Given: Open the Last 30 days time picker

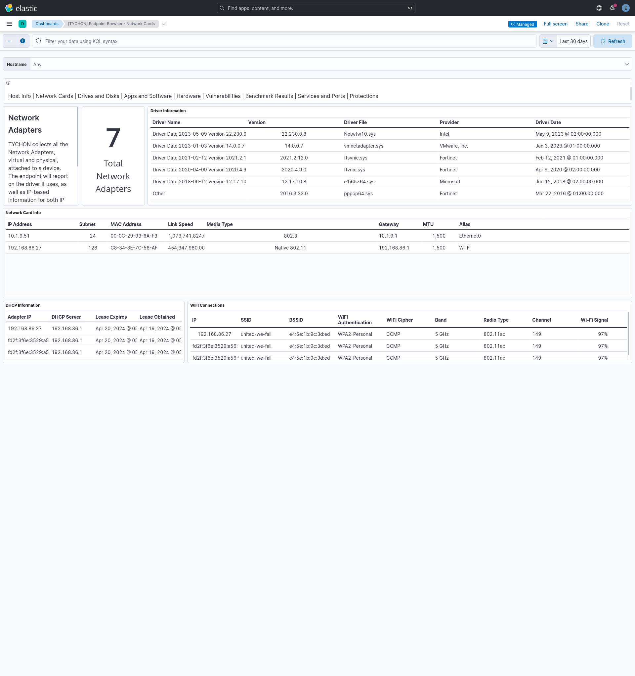Looking at the screenshot, I should point(573,41).
